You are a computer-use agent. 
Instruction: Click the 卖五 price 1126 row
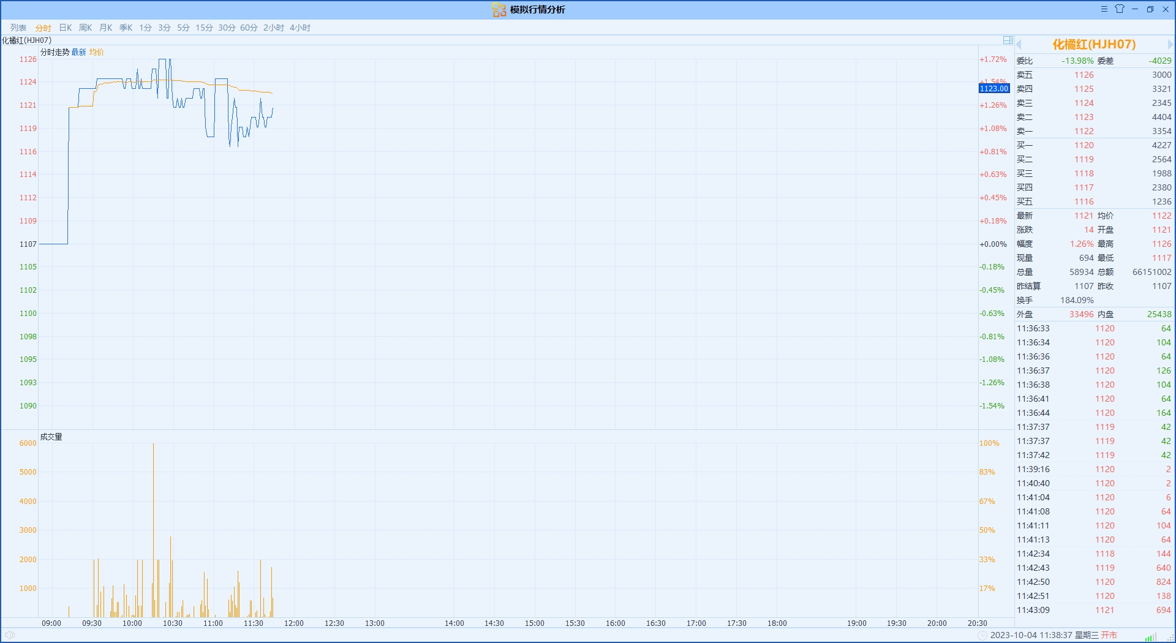[1094, 75]
